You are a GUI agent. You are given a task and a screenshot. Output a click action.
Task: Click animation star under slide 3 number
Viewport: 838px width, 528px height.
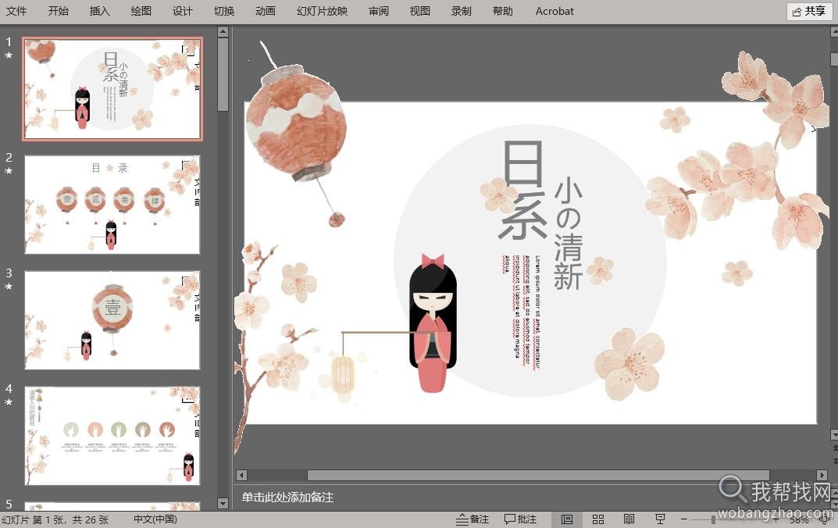click(x=9, y=286)
